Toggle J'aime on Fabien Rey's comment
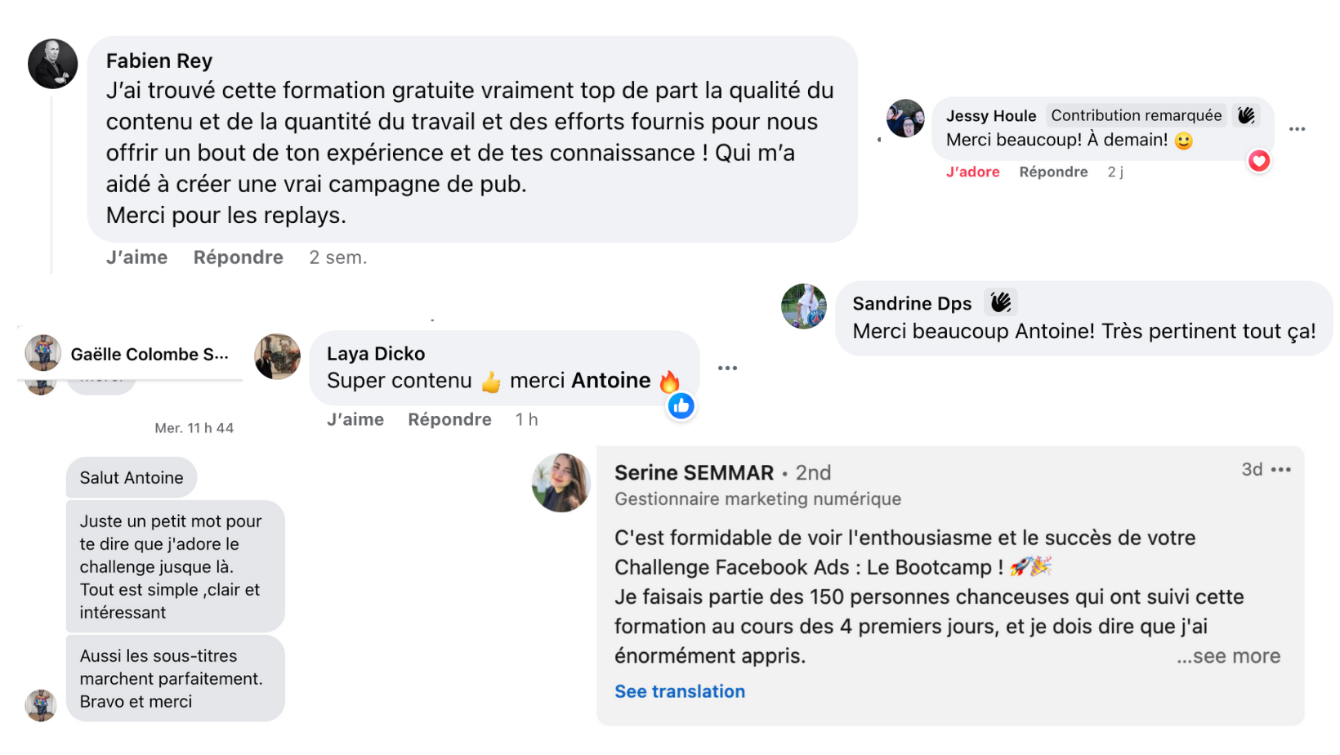The image size is (1340, 755). point(136,257)
